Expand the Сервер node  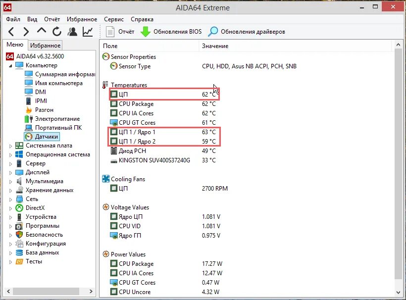click(10, 164)
